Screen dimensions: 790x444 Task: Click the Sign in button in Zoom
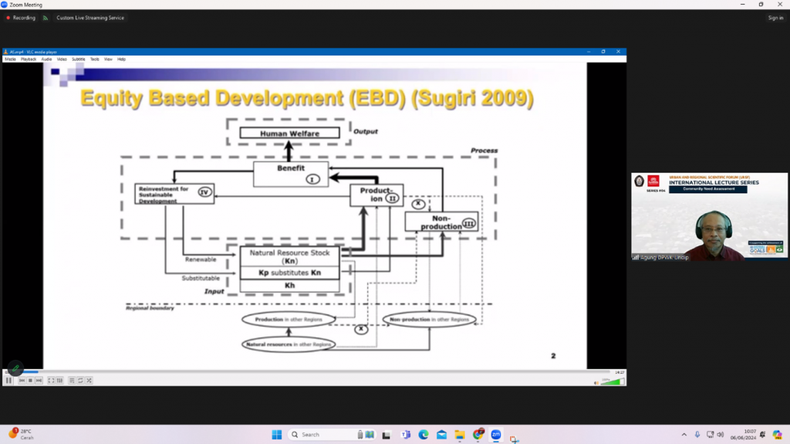[775, 18]
